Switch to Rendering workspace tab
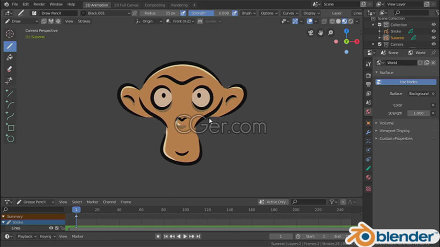The height and width of the screenshot is (247, 440). coord(179,5)
